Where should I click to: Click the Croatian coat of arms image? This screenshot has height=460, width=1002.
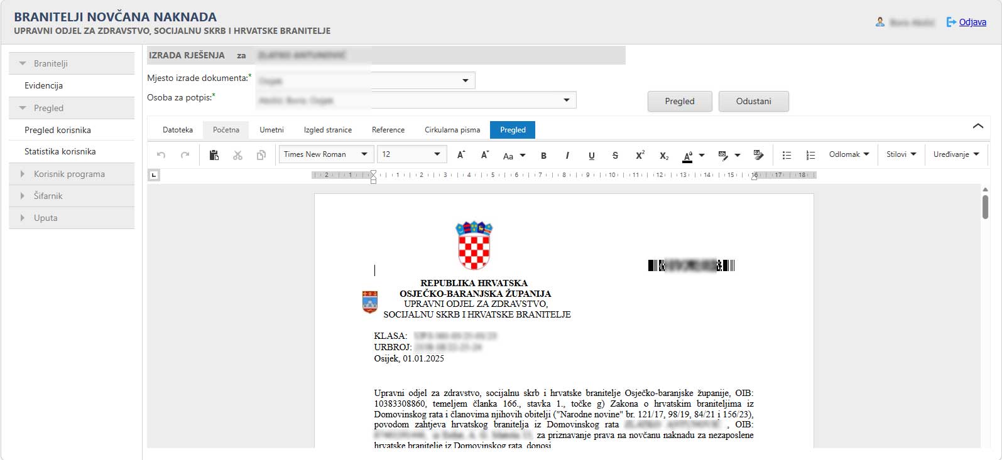pos(474,245)
